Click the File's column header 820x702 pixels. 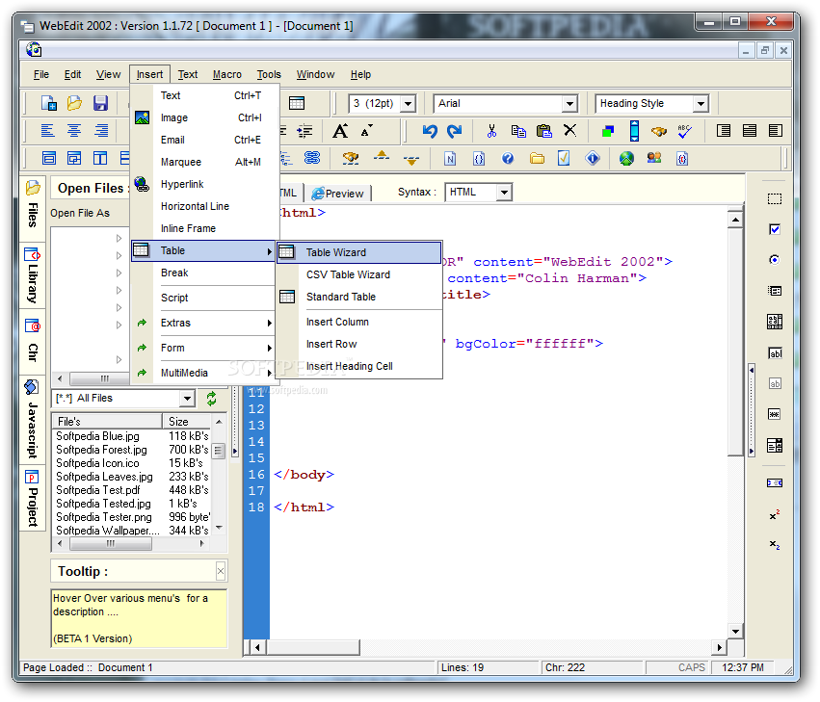click(x=107, y=422)
